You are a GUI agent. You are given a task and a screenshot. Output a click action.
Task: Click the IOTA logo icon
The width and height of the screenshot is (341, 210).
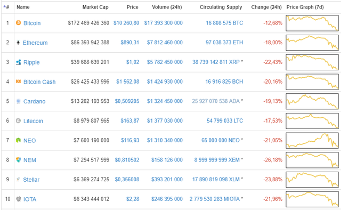click(x=18, y=199)
